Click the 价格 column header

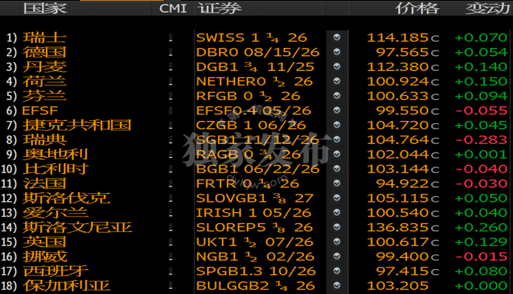click(x=417, y=8)
